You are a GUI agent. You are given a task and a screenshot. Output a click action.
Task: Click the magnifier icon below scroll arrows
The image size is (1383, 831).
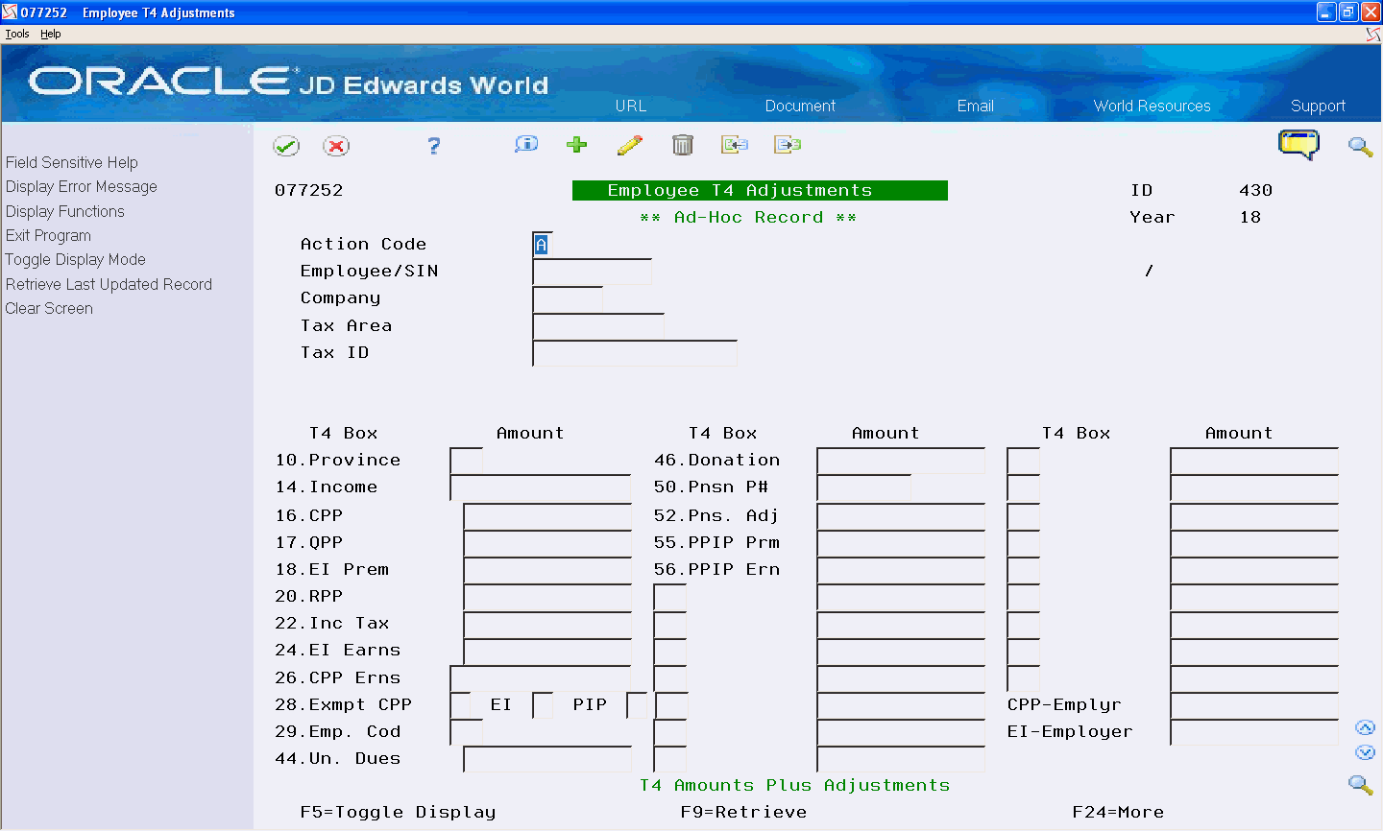click(1360, 785)
